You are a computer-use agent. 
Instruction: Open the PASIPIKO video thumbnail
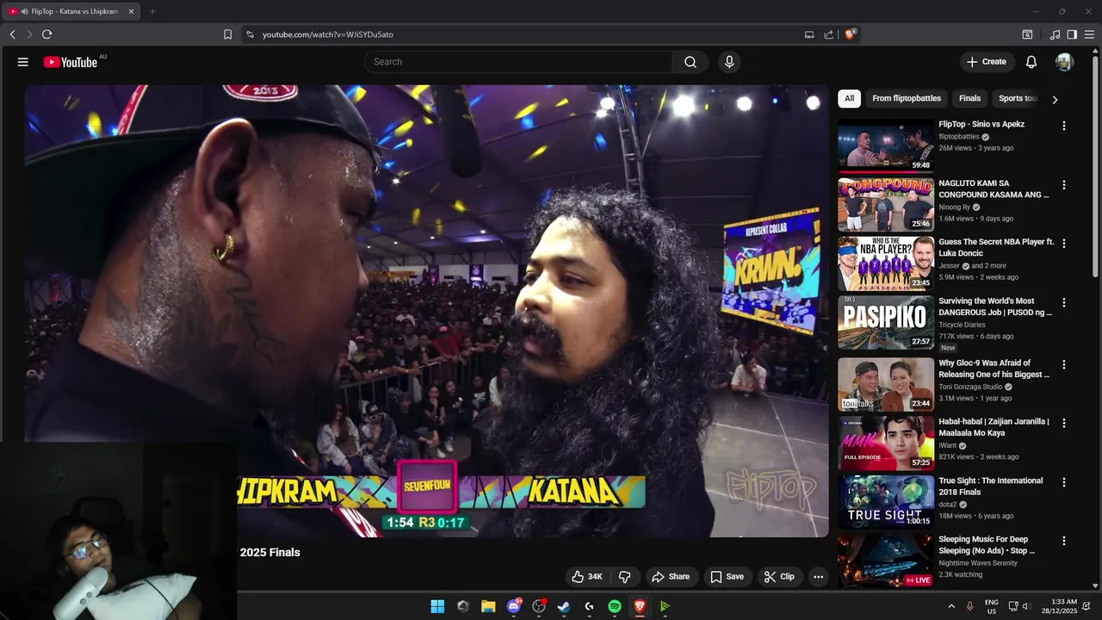tap(886, 323)
